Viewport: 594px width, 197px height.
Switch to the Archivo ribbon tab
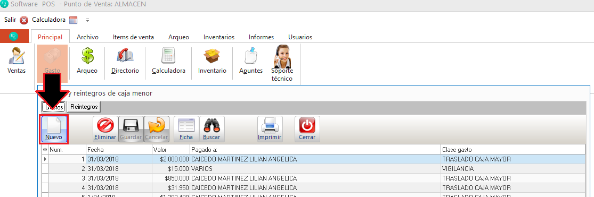[x=87, y=37]
